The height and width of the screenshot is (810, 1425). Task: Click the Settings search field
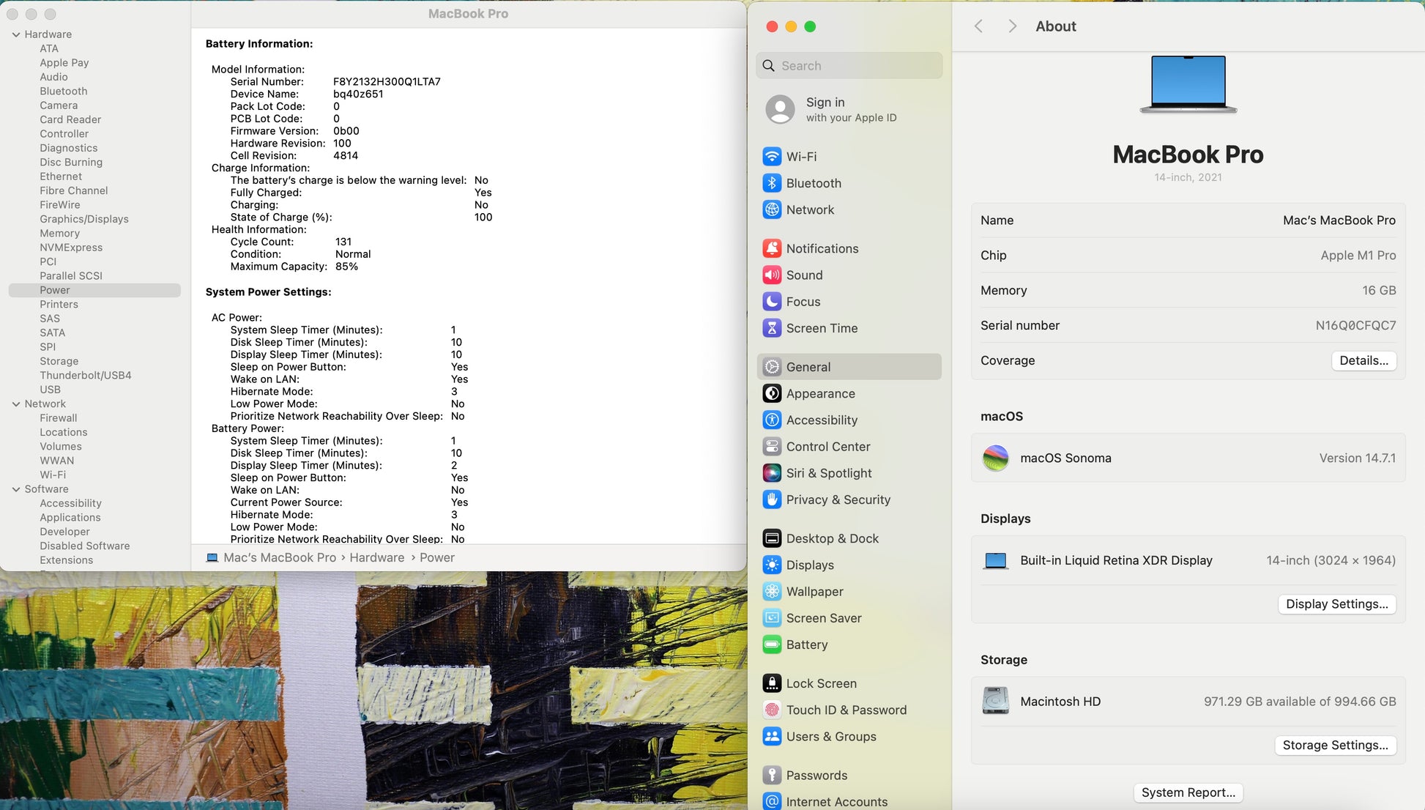tap(849, 66)
